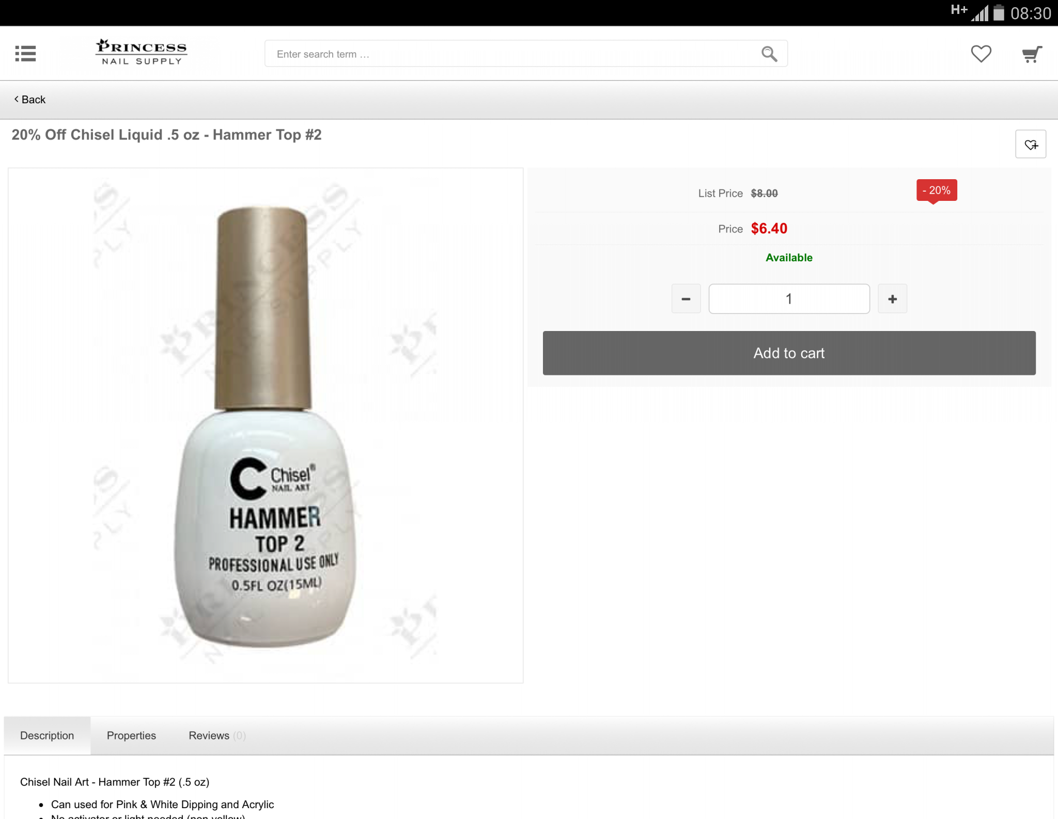Viewport: 1058px width, 819px height.
Task: Go Back to previous page
Action: click(x=30, y=100)
